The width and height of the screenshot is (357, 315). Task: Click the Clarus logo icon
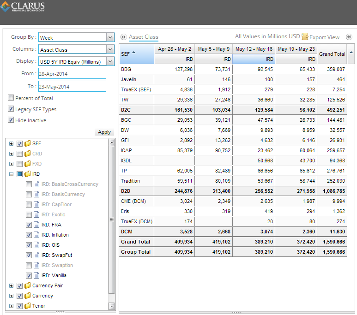[x=5, y=6]
